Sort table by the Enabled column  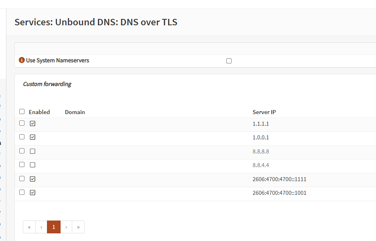(x=39, y=112)
